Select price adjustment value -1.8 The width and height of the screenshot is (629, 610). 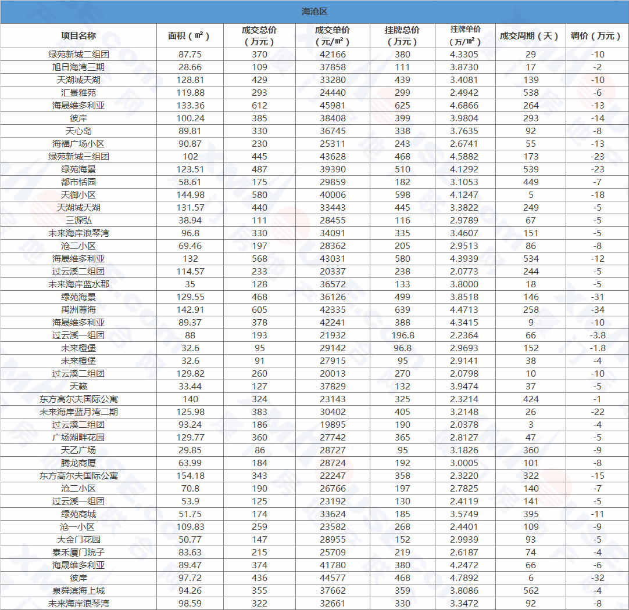pyautogui.click(x=597, y=348)
